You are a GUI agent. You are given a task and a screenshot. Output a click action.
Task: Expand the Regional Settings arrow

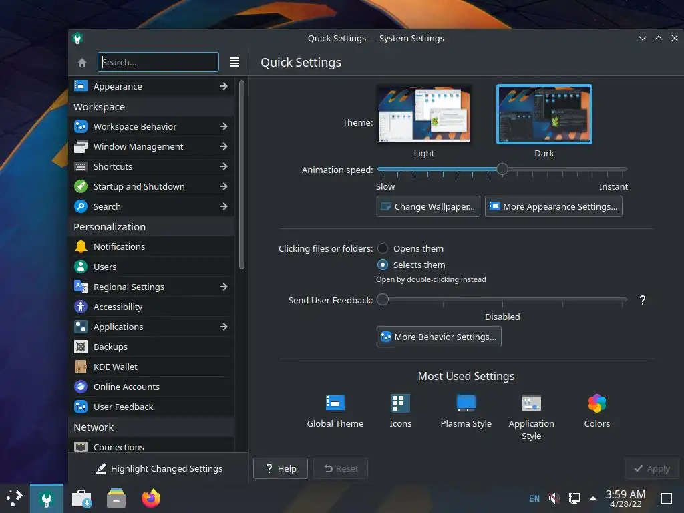coord(223,287)
